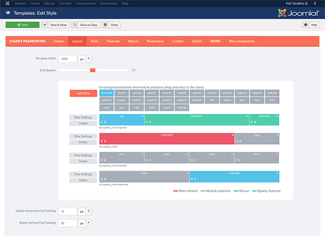Image resolution: width=325 pixels, height=241 pixels.
Task: Open the Components menu
Action: click(85, 4)
